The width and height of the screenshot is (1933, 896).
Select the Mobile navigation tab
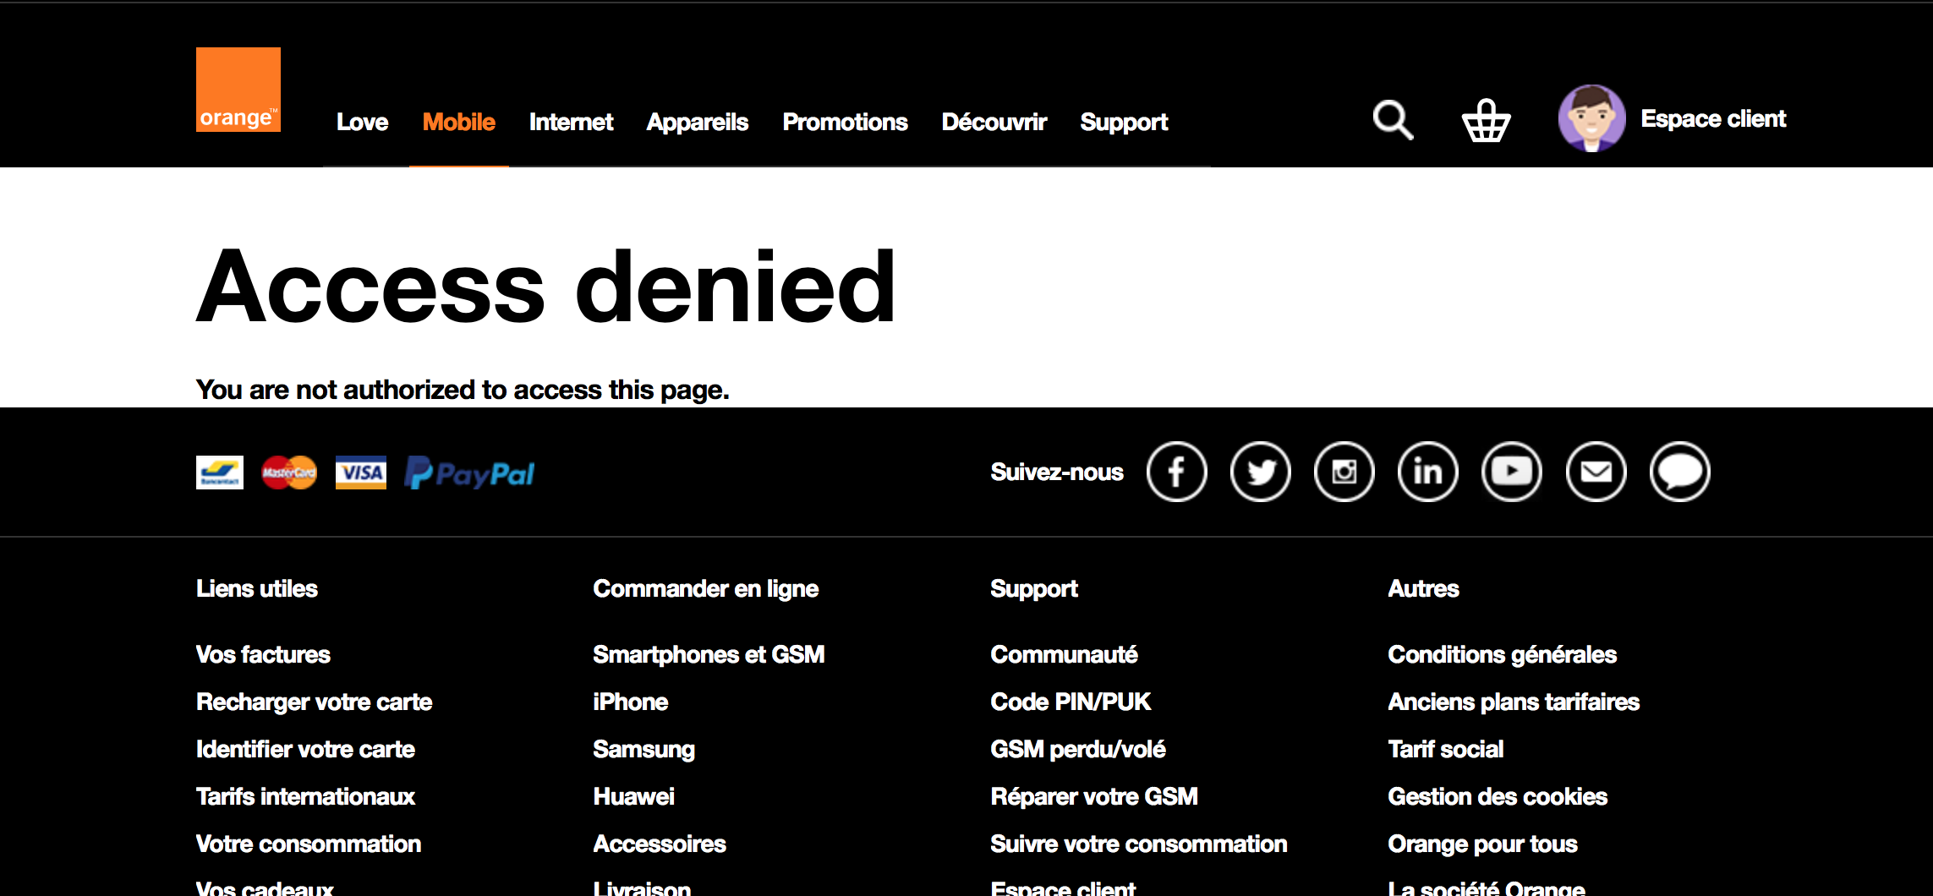458,123
